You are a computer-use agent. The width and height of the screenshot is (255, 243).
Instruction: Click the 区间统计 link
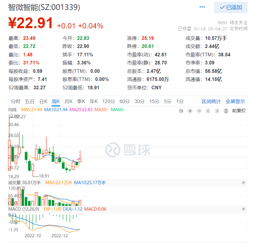211,101
